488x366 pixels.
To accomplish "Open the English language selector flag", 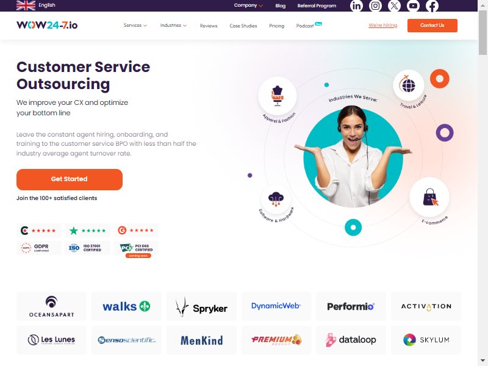I will coord(26,5).
